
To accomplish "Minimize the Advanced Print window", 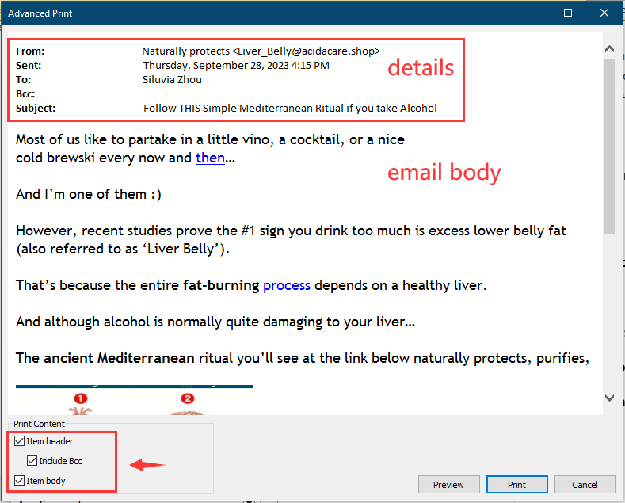I will [532, 13].
